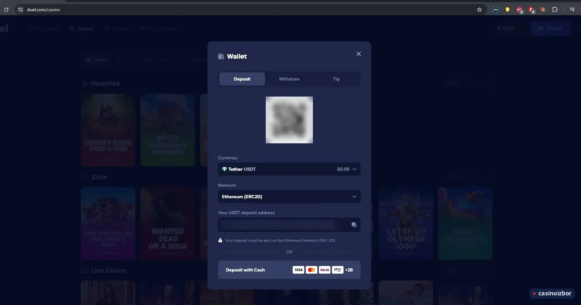This screenshot has width=581, height=305.
Task: Open Wanted Dead or a Wild game
Action: (x=167, y=224)
